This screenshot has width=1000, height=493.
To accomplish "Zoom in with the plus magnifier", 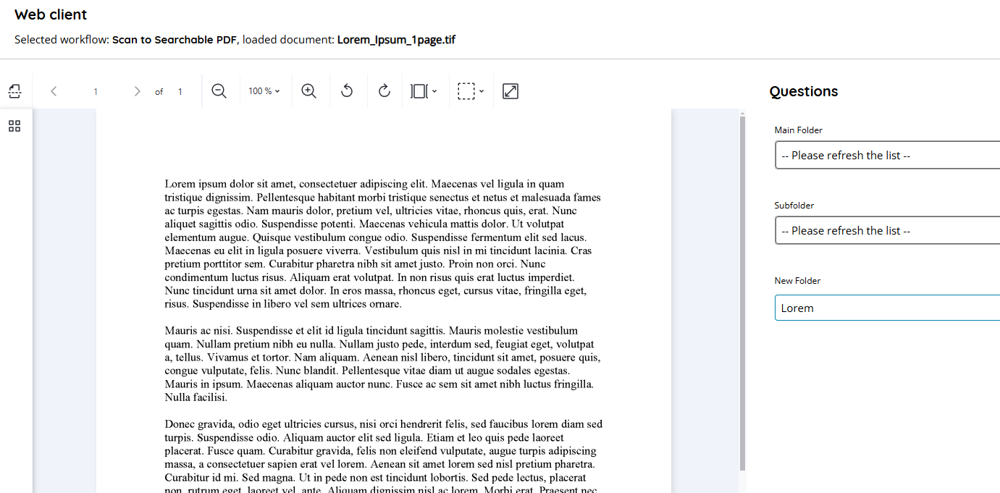I will pos(309,91).
